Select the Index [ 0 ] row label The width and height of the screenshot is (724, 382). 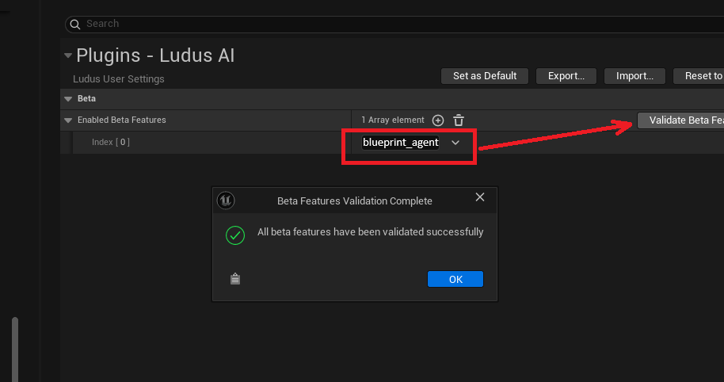pos(111,143)
